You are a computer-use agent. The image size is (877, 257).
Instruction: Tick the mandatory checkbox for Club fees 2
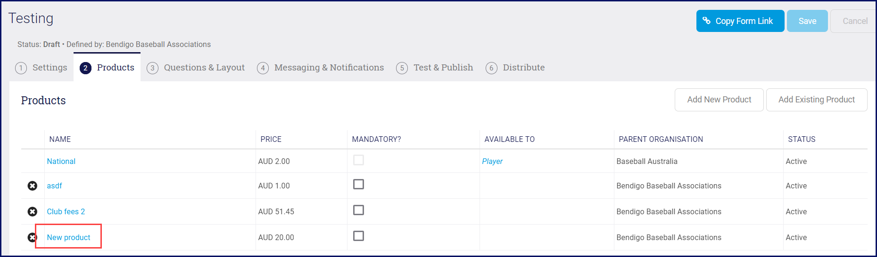(x=358, y=210)
